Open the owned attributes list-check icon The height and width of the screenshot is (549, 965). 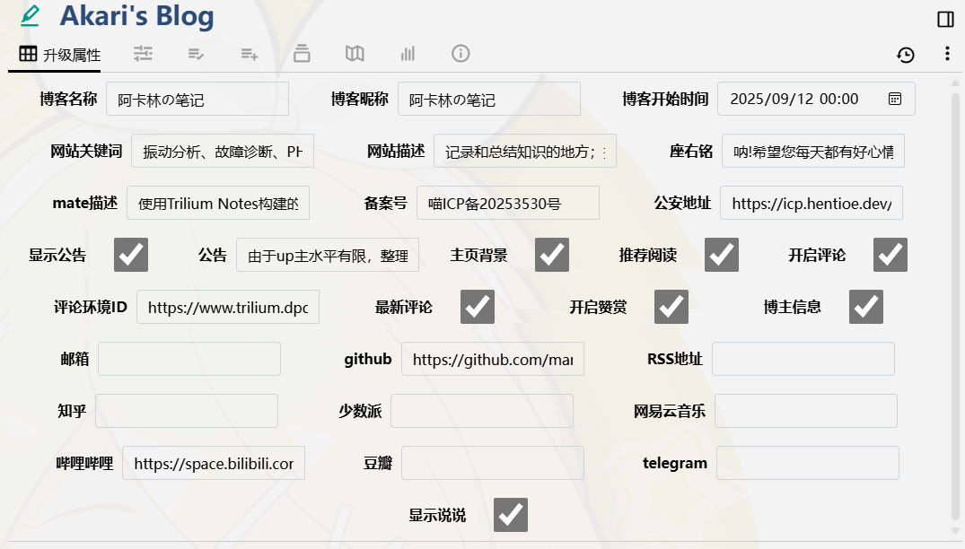click(x=197, y=54)
